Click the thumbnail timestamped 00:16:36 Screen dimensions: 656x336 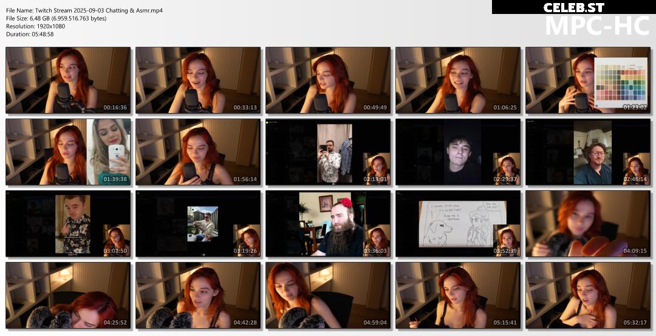68,80
